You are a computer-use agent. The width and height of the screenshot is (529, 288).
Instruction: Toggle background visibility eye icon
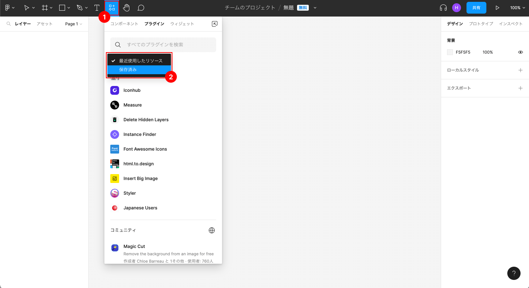click(521, 52)
